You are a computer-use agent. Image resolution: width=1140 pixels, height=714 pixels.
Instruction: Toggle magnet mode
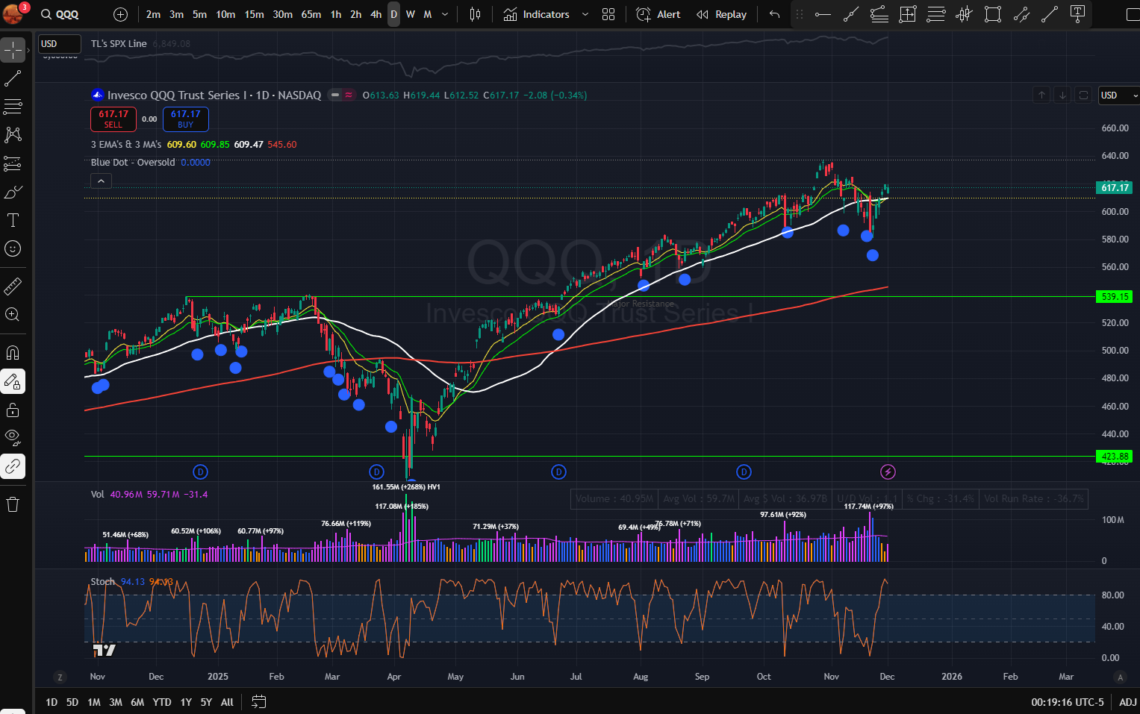tap(13, 353)
